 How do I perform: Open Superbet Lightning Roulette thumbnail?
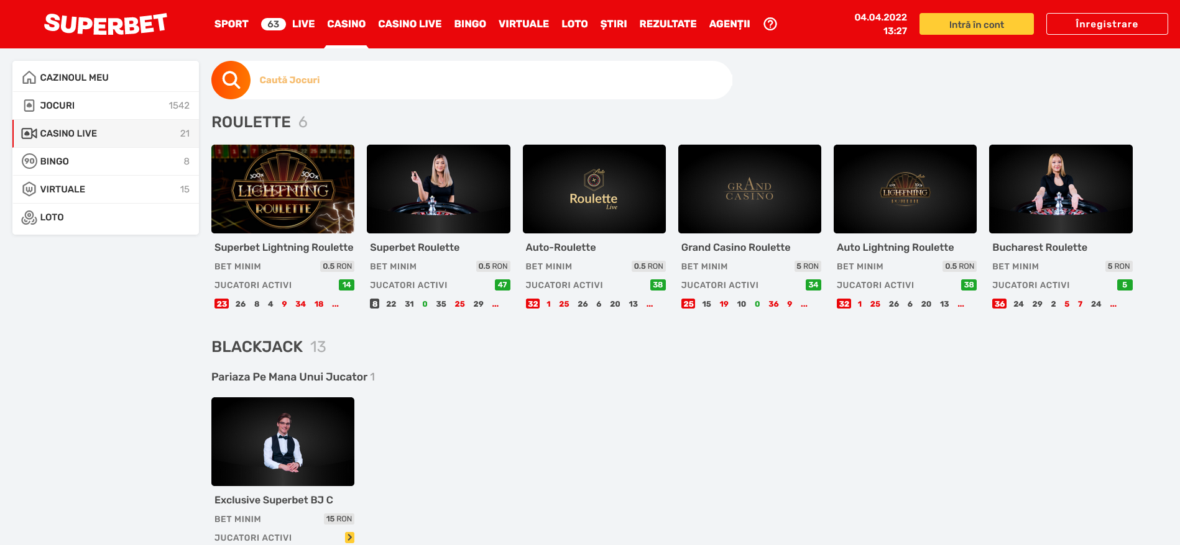283,189
